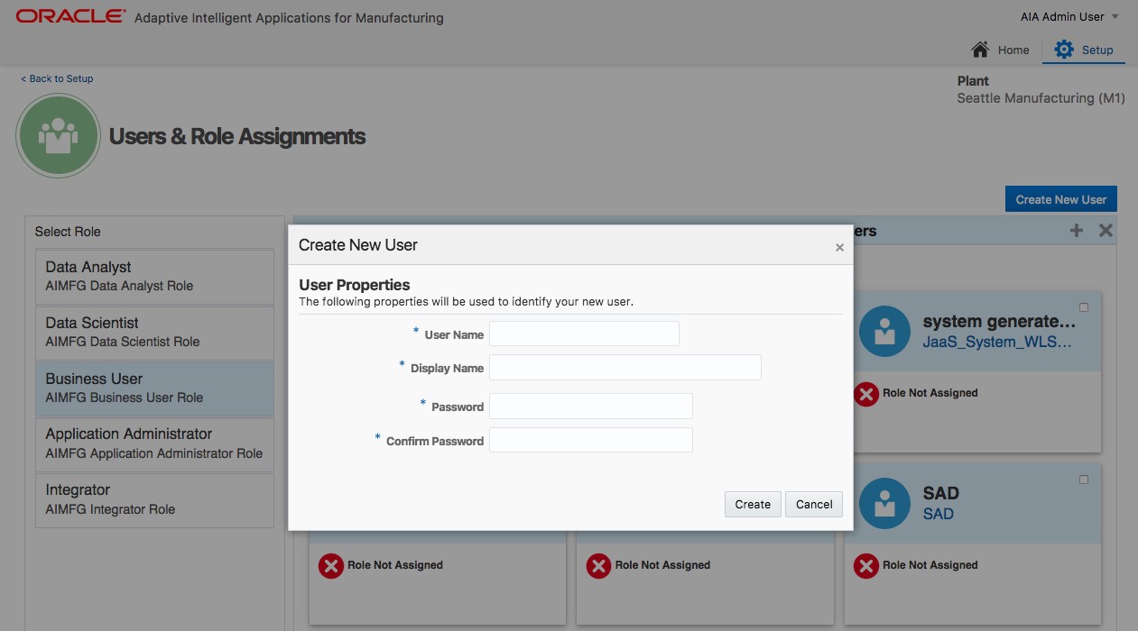The image size is (1138, 631).
Task: Click the Users & Role Assignments group icon
Action: [58, 135]
